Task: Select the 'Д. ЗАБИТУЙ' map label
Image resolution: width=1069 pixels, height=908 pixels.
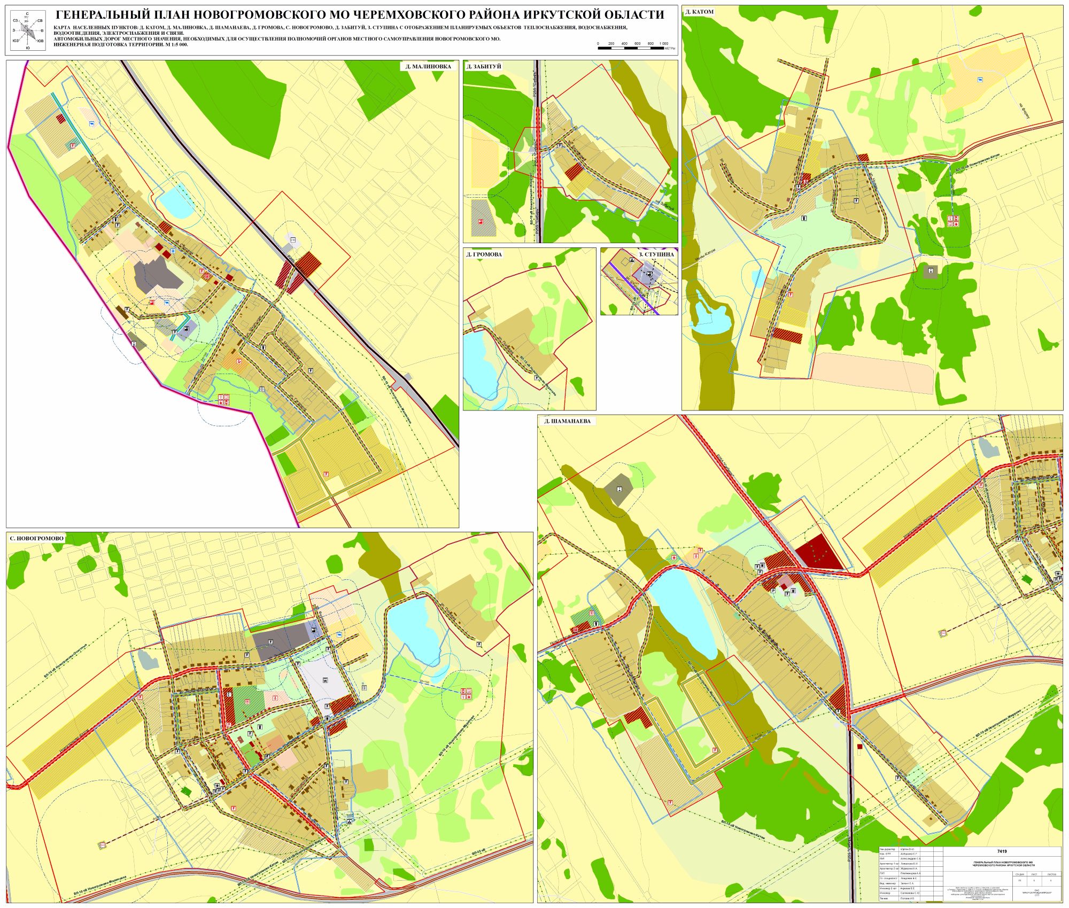Action: click(x=484, y=67)
